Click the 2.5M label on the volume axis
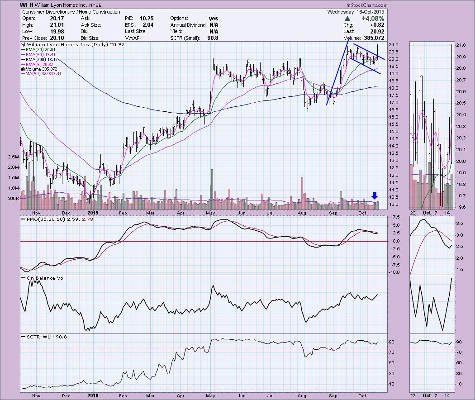Screen dimensions: 475x400 (x=13, y=157)
